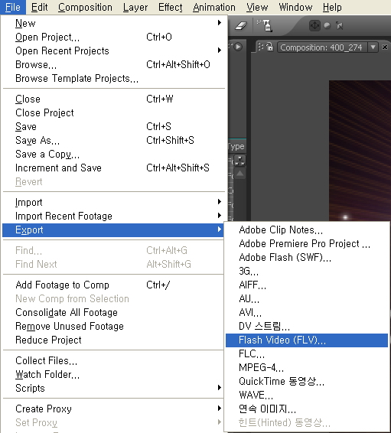
Task: Choose Save with shortcut Ctrl+S
Action: coord(113,126)
